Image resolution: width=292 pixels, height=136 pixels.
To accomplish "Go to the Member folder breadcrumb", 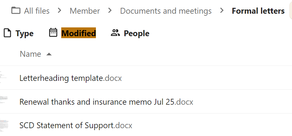I will coord(85,11).
